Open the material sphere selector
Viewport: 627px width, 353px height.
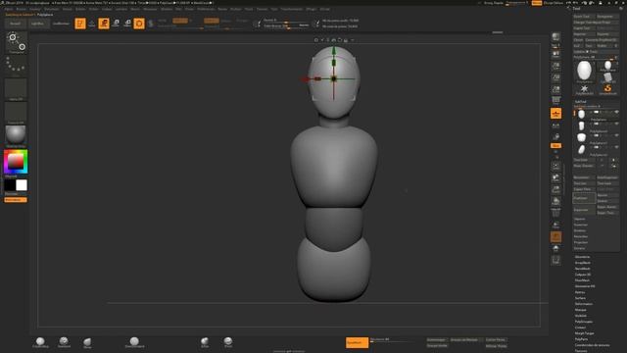pos(16,135)
